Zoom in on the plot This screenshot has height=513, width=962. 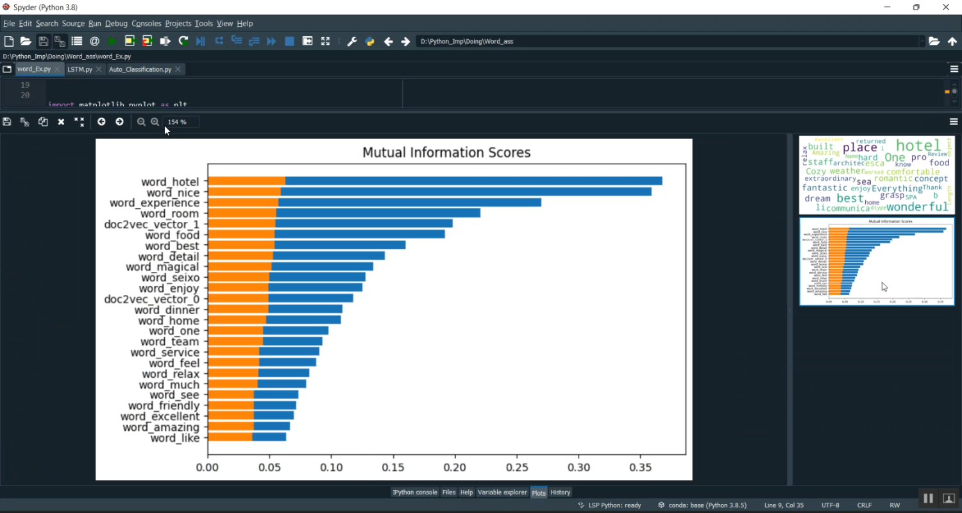point(155,122)
